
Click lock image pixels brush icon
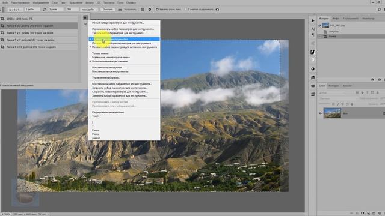coord(338,104)
